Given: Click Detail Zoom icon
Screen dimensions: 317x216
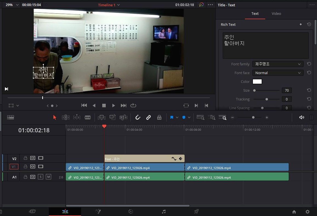Looking at the screenshot, I should tap(212, 117).
